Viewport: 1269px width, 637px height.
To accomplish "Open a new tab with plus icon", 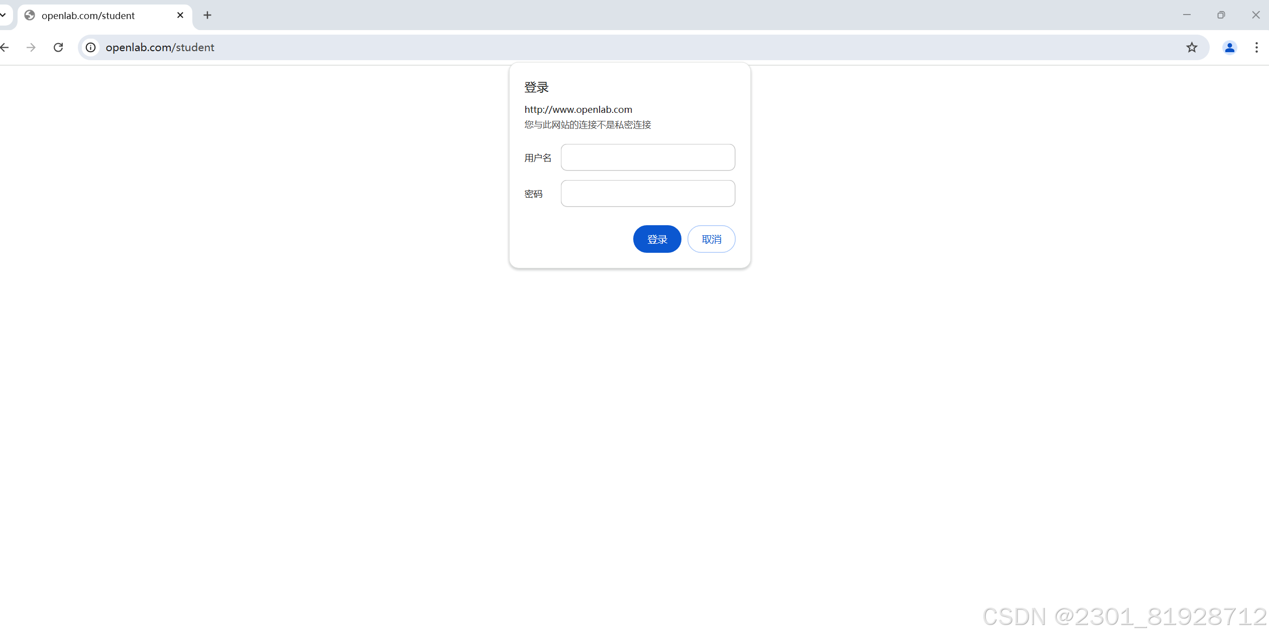I will point(207,15).
